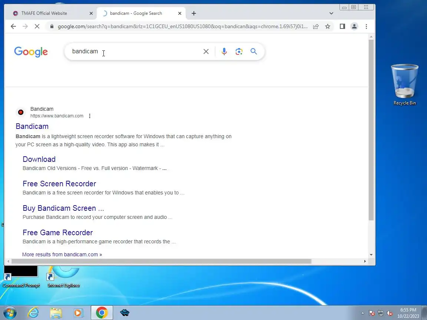The height and width of the screenshot is (320, 427).
Task: Click https://www.bandicam.com URL text
Action: click(57, 116)
